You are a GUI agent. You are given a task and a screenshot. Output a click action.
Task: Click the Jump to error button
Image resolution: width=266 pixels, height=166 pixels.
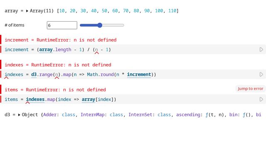(x=250, y=88)
